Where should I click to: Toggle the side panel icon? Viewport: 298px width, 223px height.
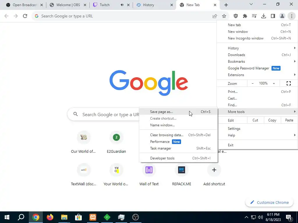[x=273, y=16]
